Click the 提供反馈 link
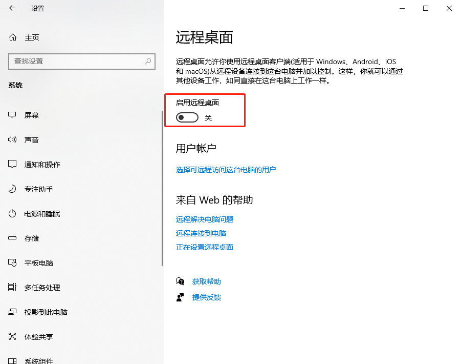This screenshot has height=364, width=461. (x=206, y=297)
